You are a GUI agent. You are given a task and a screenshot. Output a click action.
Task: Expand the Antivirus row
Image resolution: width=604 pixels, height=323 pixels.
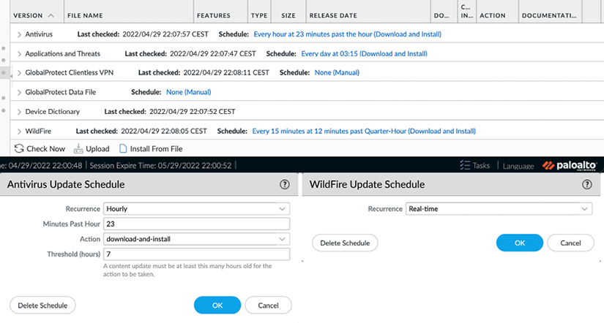(19, 34)
